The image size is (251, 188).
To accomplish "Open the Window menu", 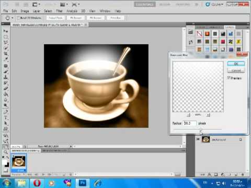I will tap(105, 11).
